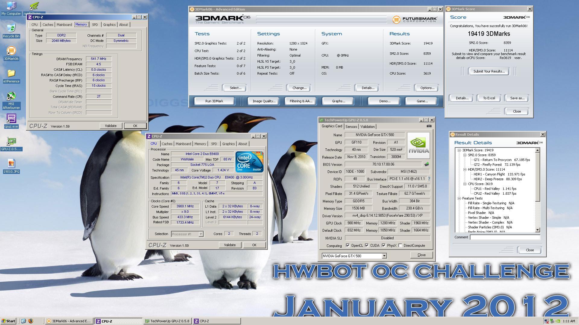Switch to the Caches tab in Memory CPU-Z window
Viewport: 579px width, 325px height.
point(48,25)
